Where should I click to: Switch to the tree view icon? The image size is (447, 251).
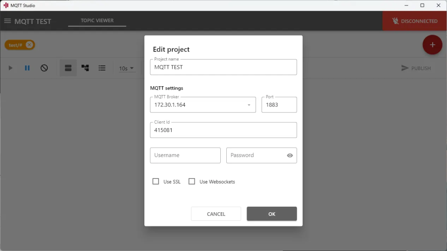click(x=85, y=68)
